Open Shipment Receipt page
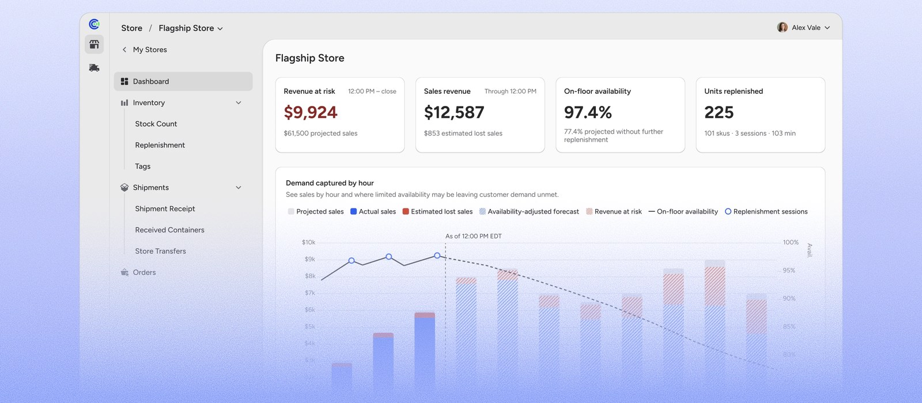 click(x=165, y=209)
